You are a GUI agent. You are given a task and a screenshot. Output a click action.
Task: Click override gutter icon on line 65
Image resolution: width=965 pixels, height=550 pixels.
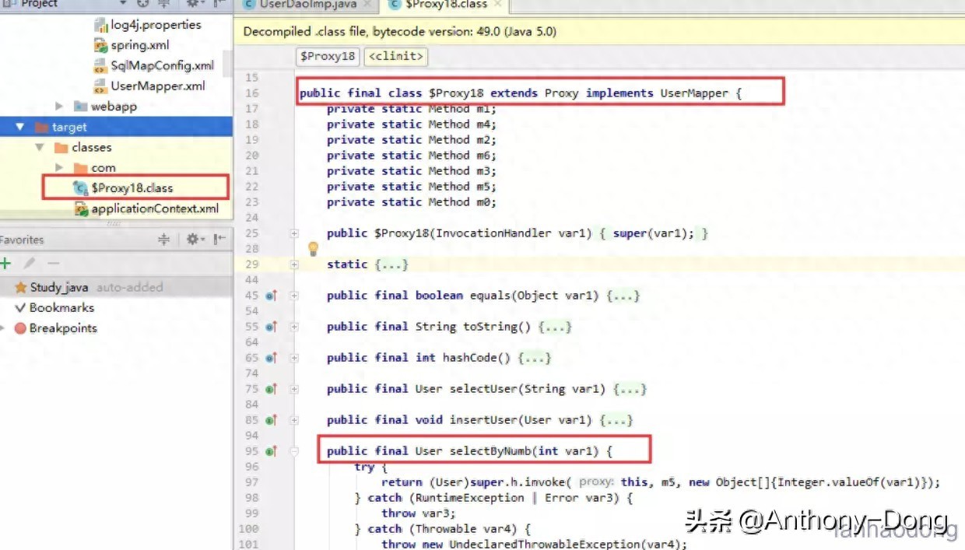point(271,358)
